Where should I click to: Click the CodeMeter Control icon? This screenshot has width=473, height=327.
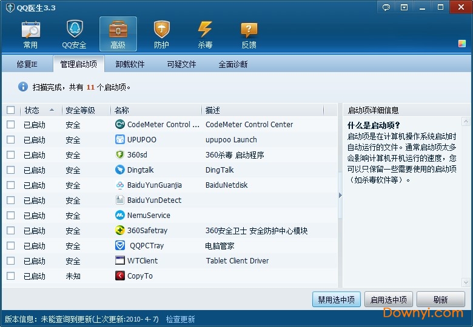tap(119, 124)
